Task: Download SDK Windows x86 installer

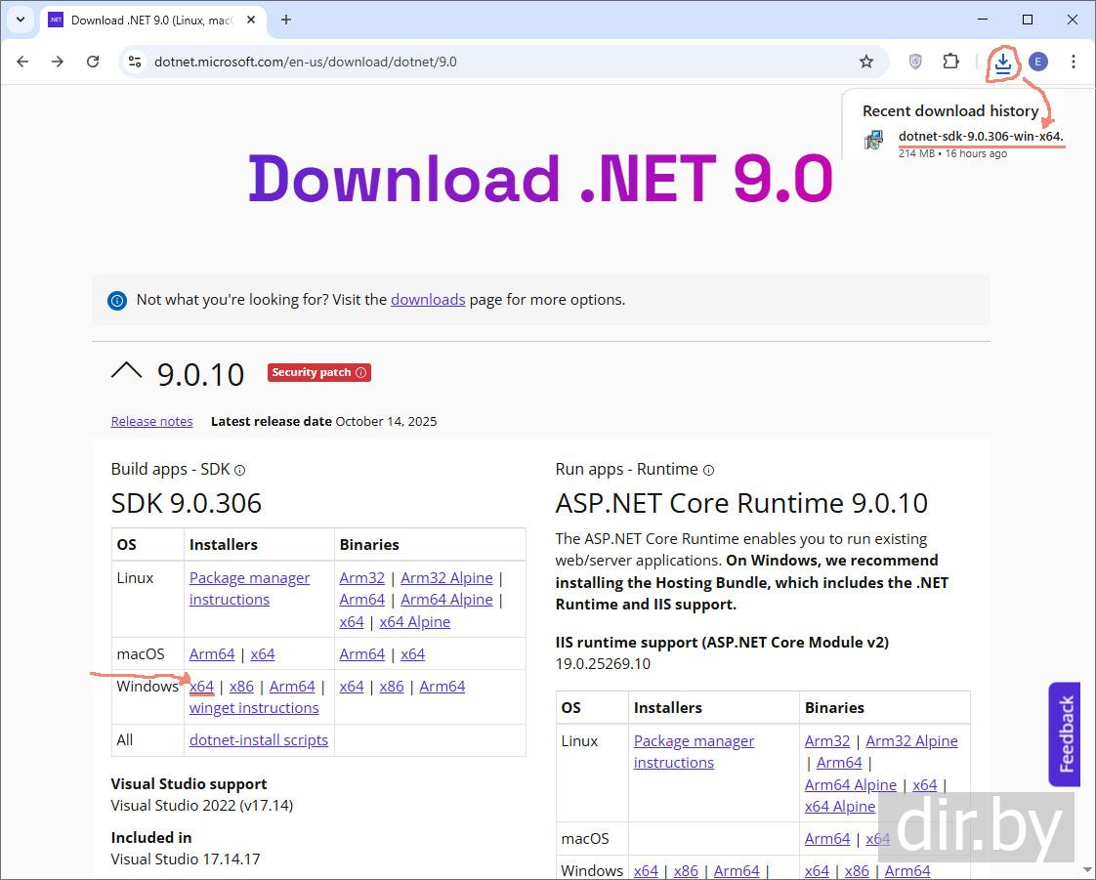Action: pos(241,687)
